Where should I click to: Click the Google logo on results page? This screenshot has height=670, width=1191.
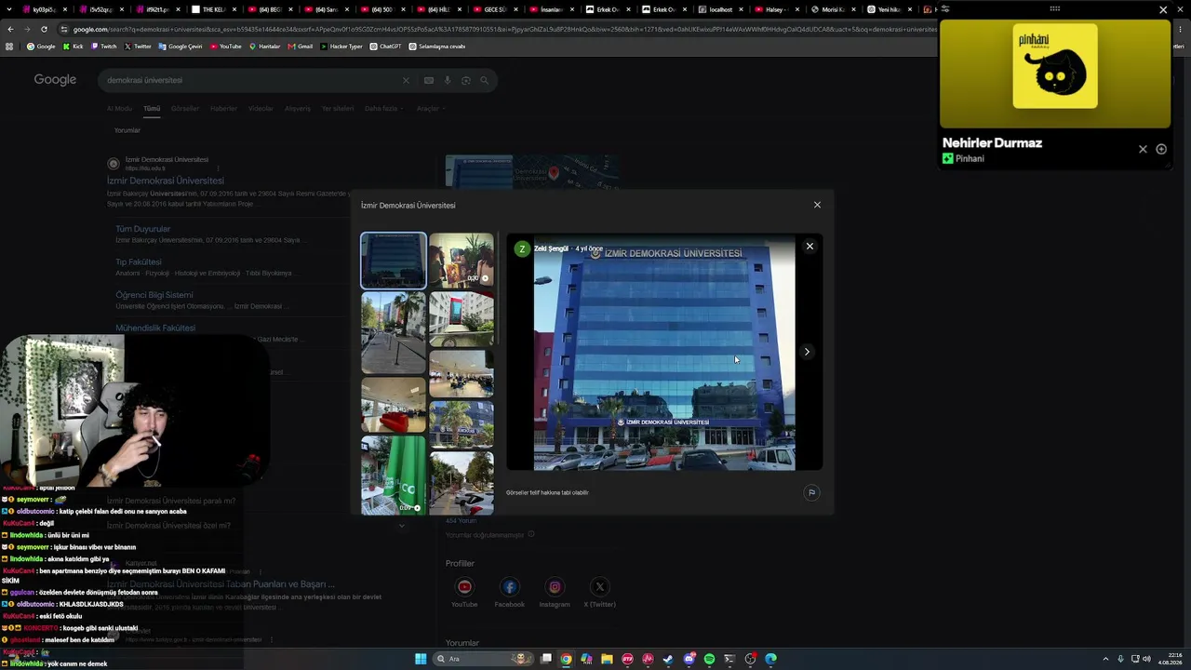tap(55, 80)
